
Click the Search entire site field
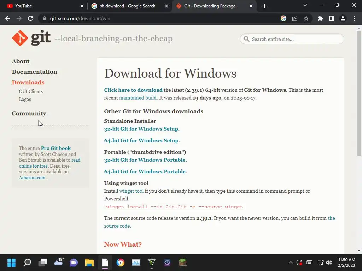coord(292,39)
